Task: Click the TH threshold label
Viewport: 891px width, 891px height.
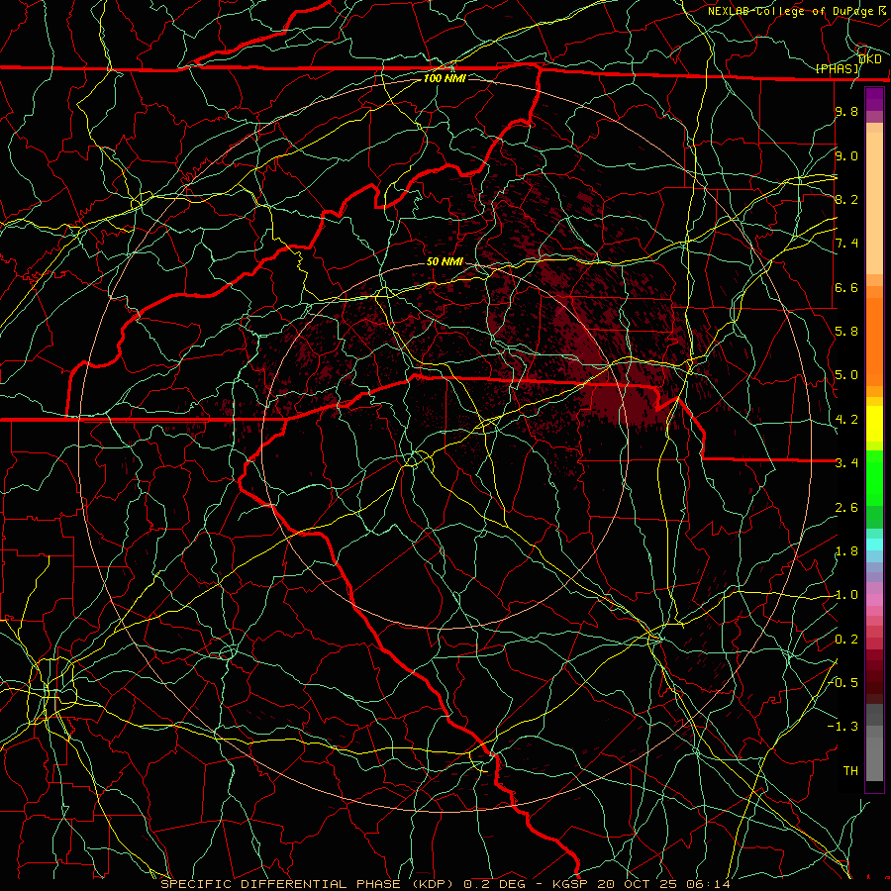Action: (x=850, y=771)
